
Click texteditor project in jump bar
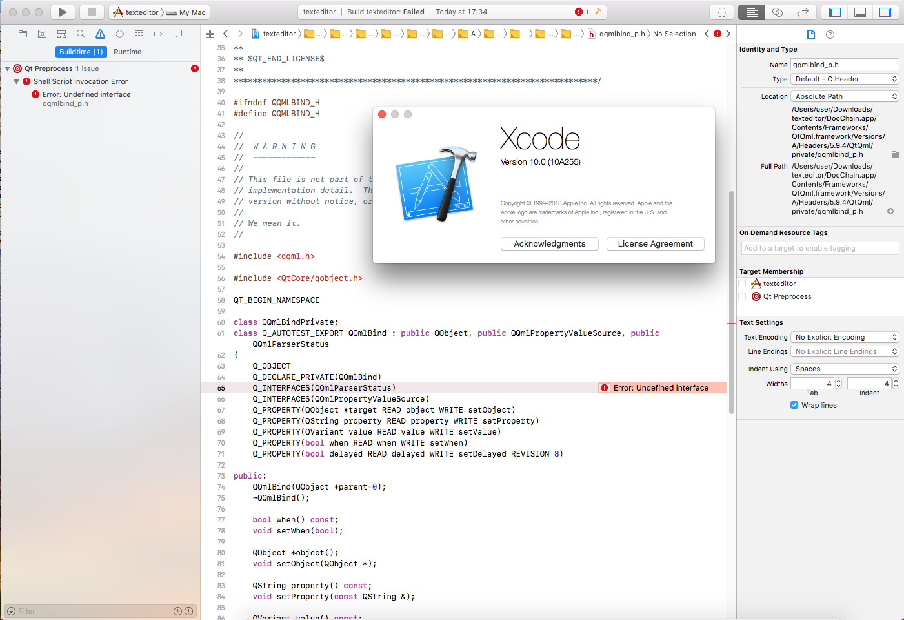point(274,34)
